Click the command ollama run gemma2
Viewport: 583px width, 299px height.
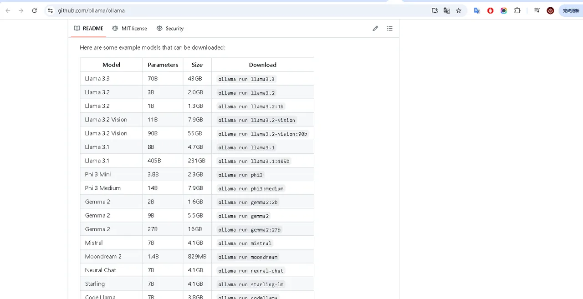pos(244,215)
